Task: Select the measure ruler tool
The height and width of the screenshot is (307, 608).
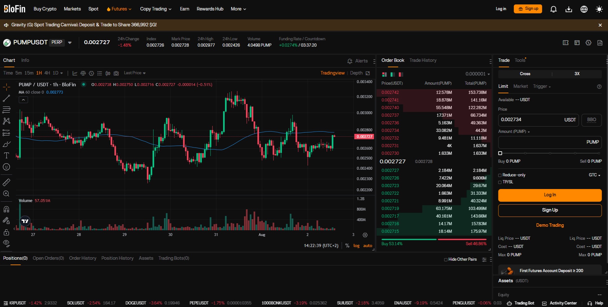Action: (x=6, y=182)
